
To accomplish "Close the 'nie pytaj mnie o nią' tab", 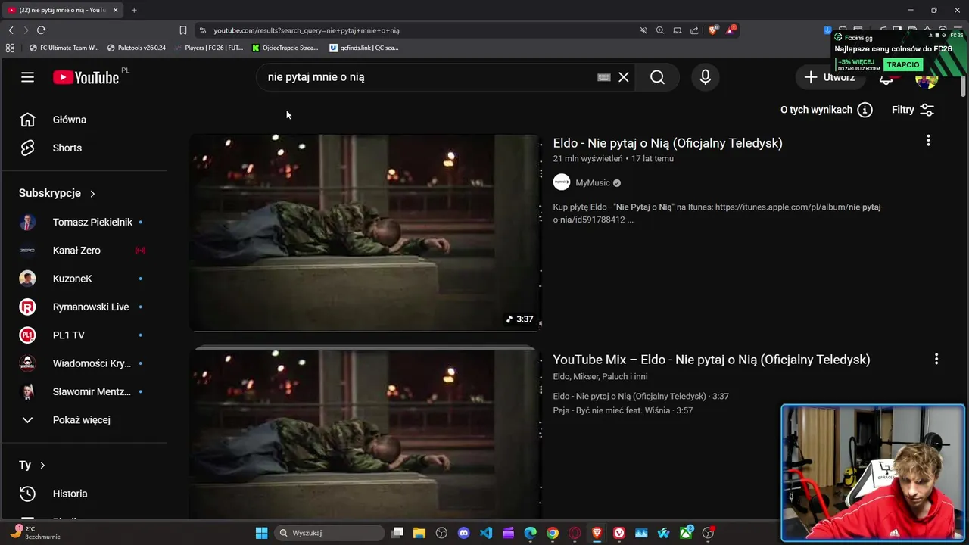I will (116, 10).
